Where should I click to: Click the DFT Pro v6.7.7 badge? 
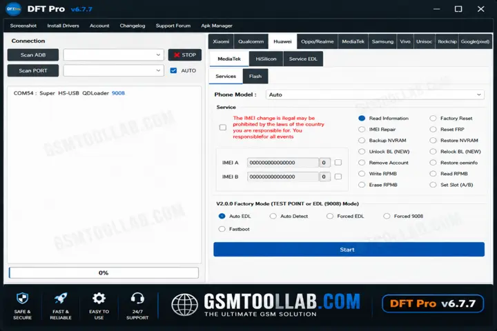(x=433, y=303)
